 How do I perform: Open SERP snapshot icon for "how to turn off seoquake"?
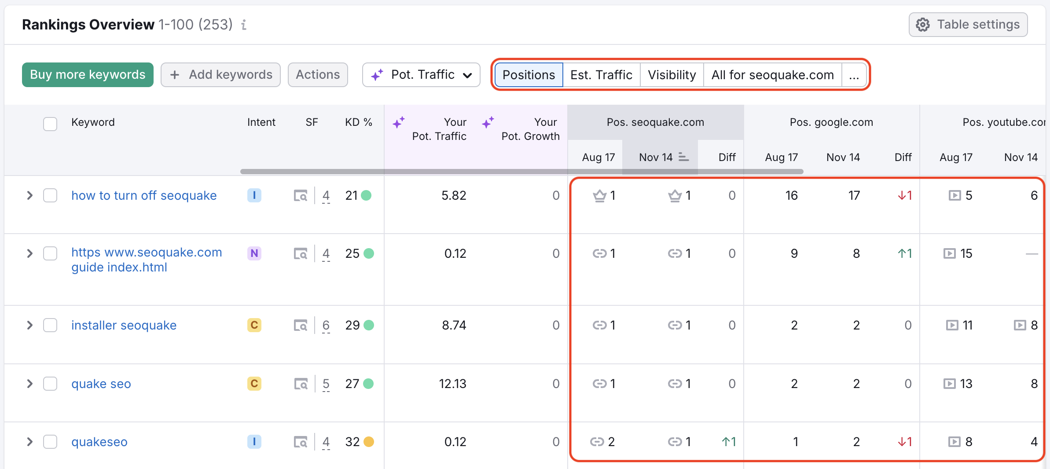(301, 196)
